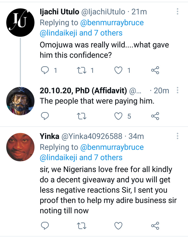Reply to Ijachi Utulo's tweet

(45, 70)
